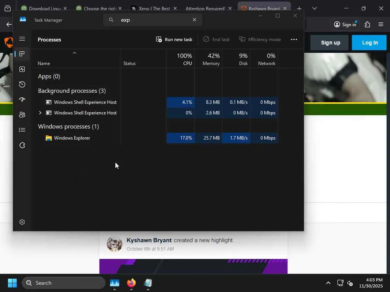Open the list all tabs dropdown
Screen dimensions: 390x292
tap(315, 8)
